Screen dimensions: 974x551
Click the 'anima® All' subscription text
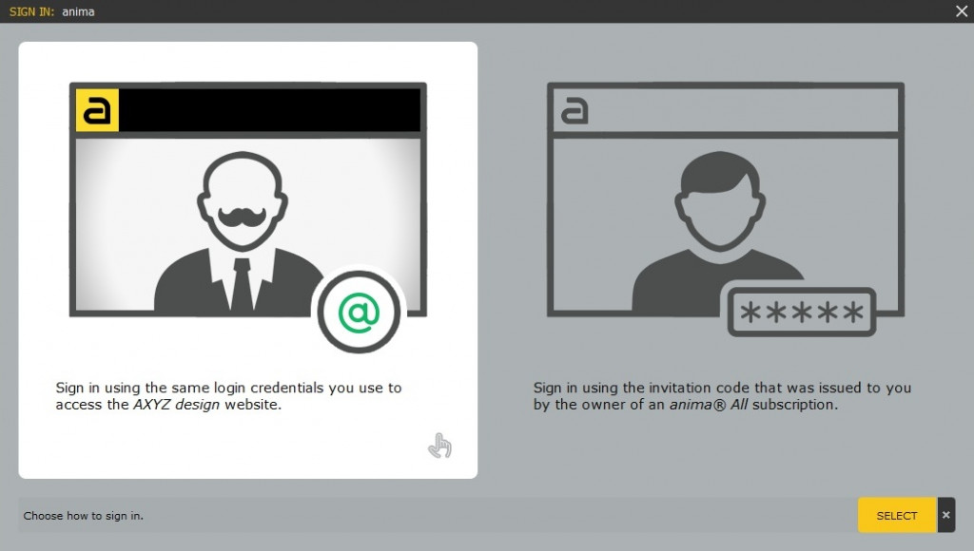click(x=709, y=405)
